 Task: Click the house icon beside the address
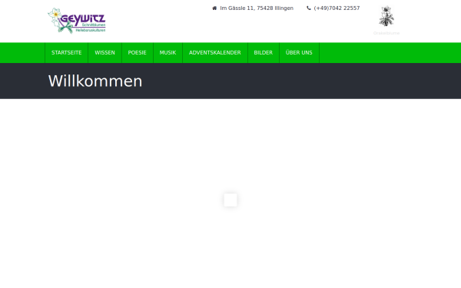(x=214, y=8)
